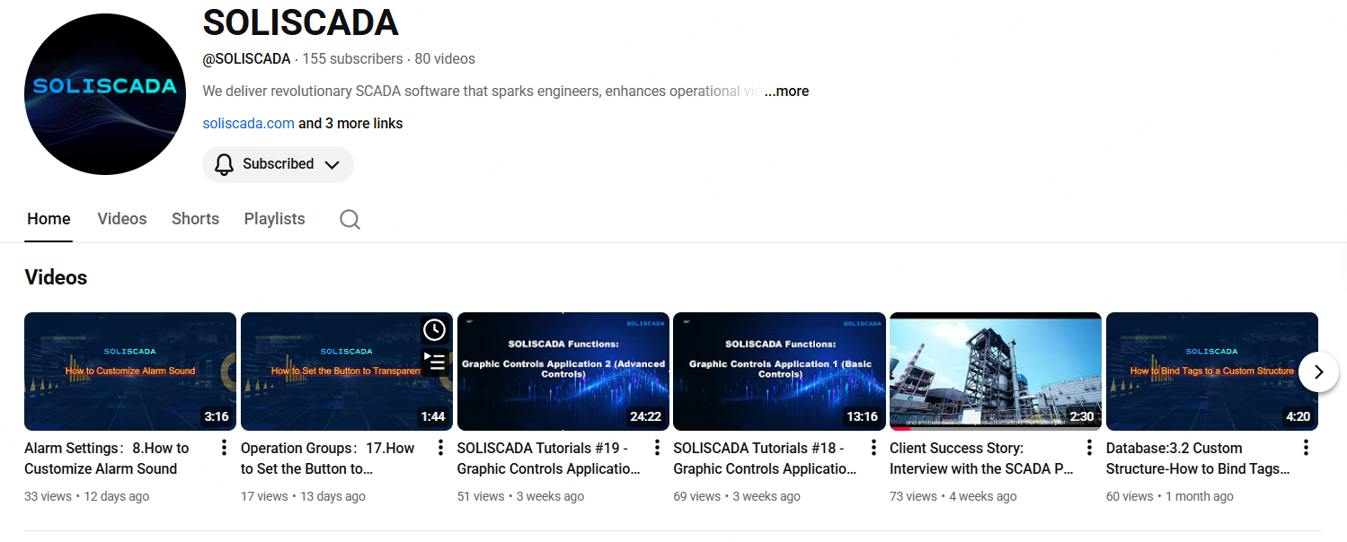The image size is (1347, 542).
Task: Click Watch Later clock icon on thumbnail
Action: pos(434,330)
